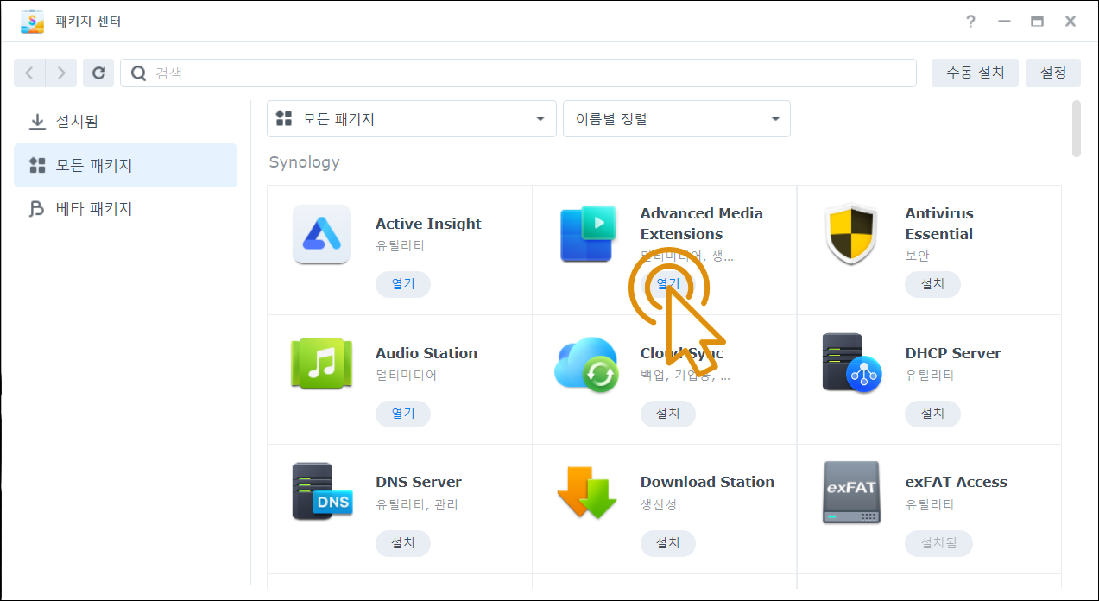Viewport: 1099px width, 601px height.
Task: Click the Active Insight package icon
Action: [321, 234]
